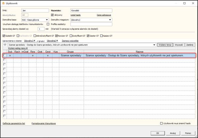Screen dimensions: 198x138
Task: Confirm with the OK button
Action: coord(158,133)
